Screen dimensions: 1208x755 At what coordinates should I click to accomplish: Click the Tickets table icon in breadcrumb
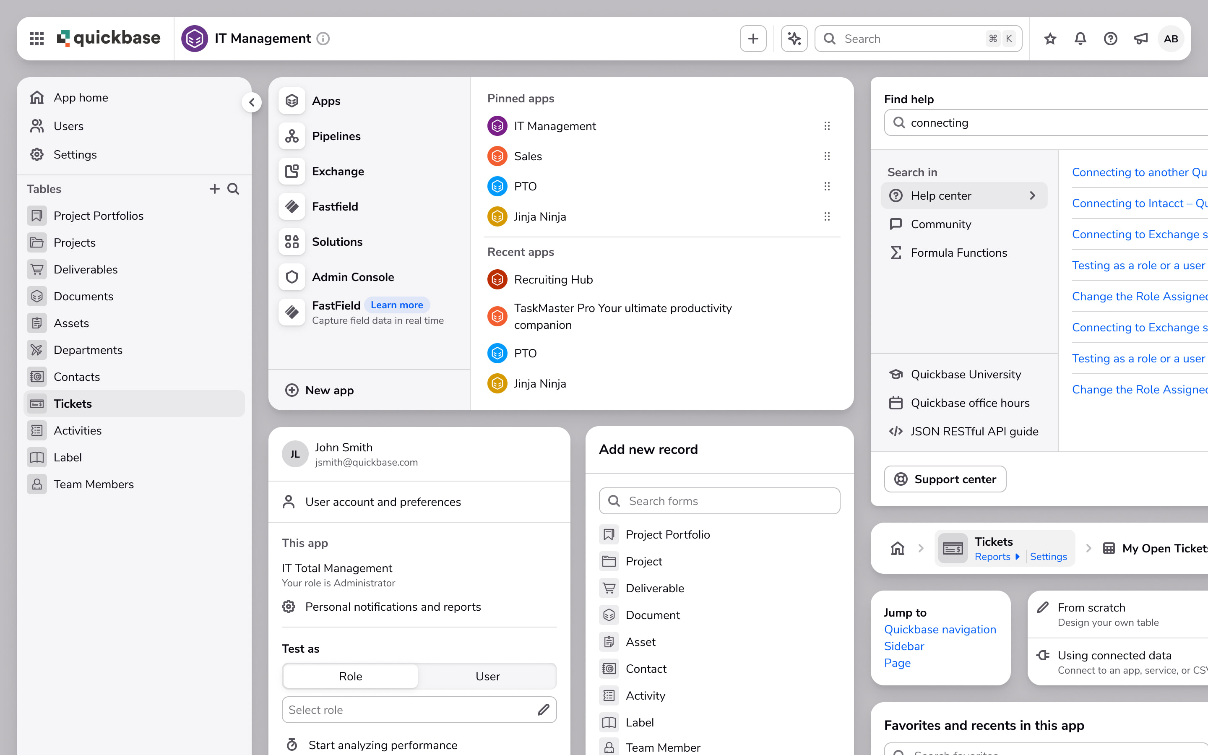click(x=953, y=548)
